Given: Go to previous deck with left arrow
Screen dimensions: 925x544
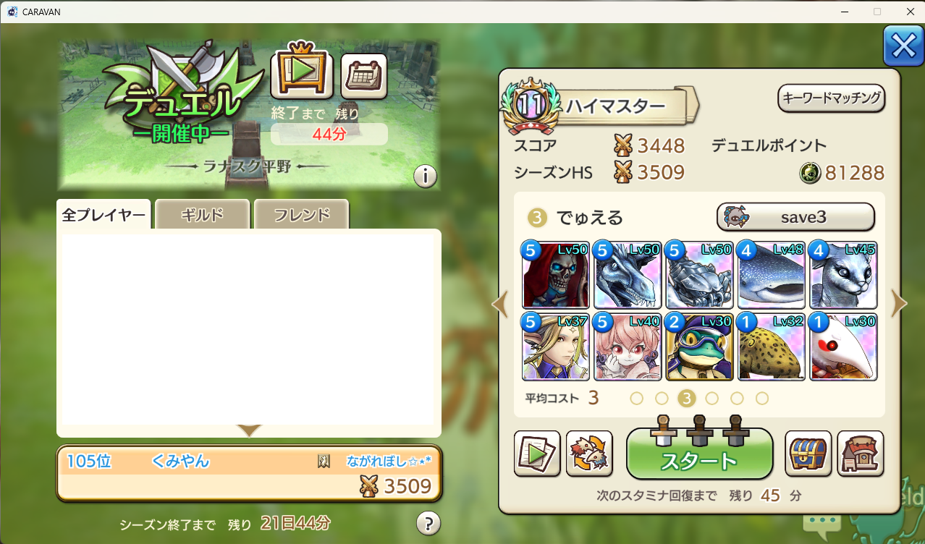Looking at the screenshot, I should [500, 305].
